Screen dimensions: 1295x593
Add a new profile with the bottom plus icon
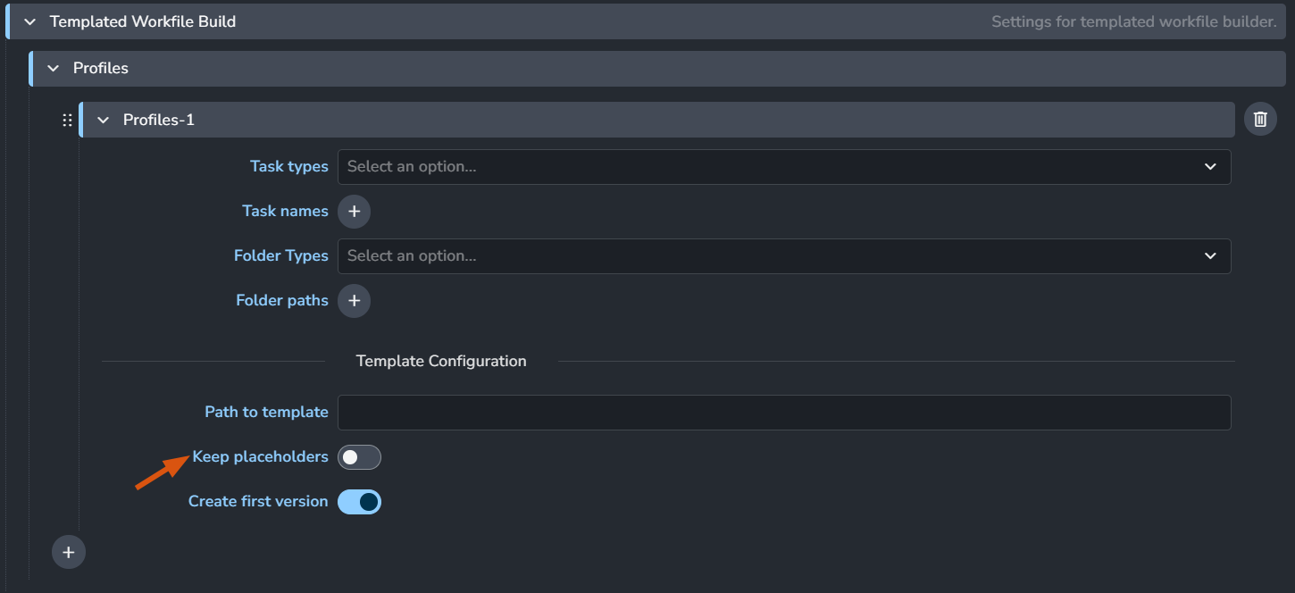(69, 553)
